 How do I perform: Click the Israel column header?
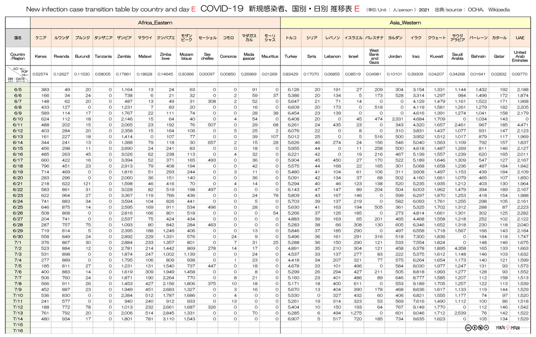(x=353, y=57)
